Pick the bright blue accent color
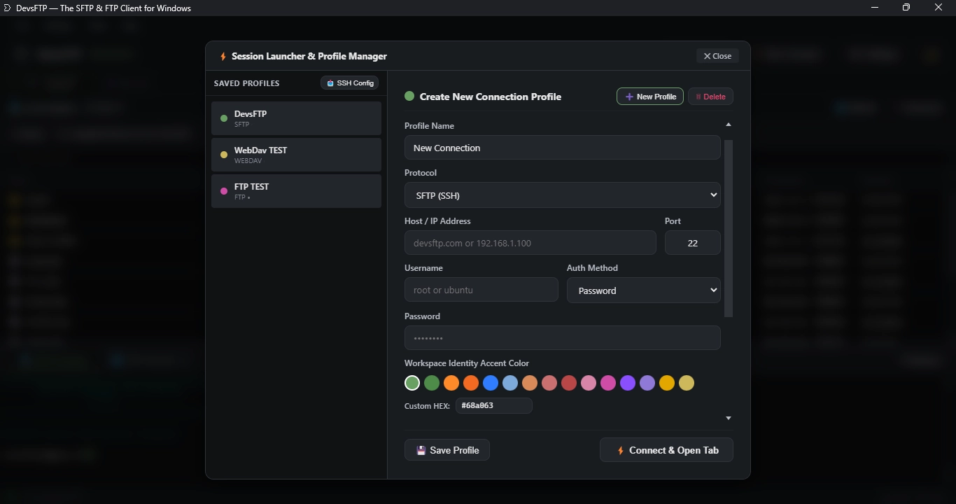956x504 pixels. [491, 383]
